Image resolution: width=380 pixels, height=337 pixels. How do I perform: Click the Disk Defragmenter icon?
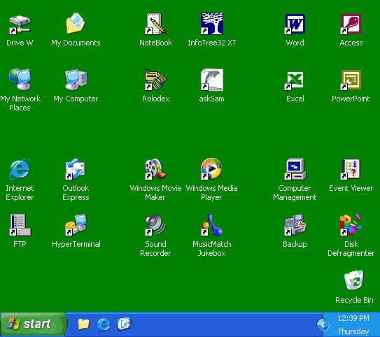pos(351,225)
